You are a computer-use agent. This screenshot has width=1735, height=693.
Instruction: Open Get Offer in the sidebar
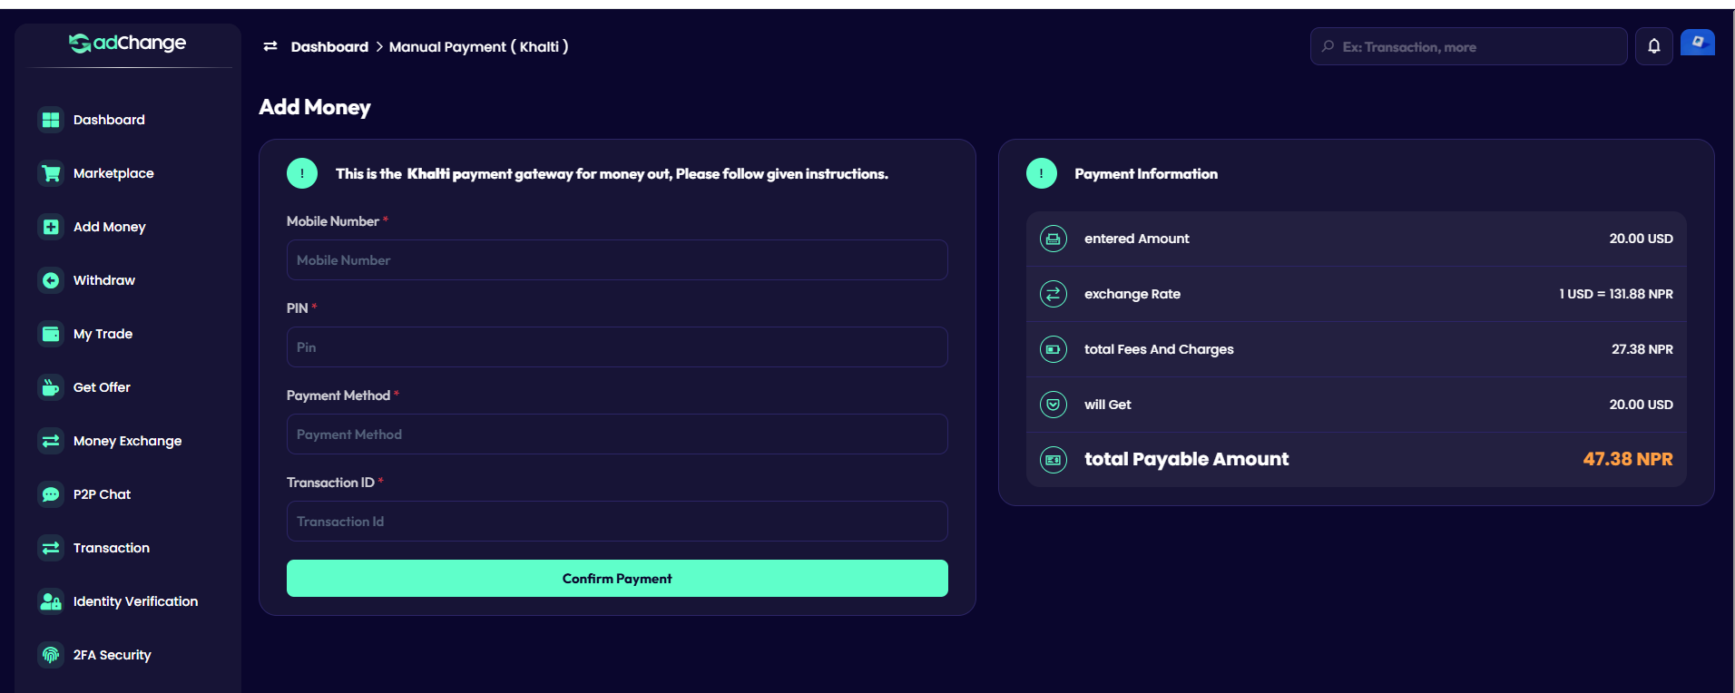[x=102, y=387]
